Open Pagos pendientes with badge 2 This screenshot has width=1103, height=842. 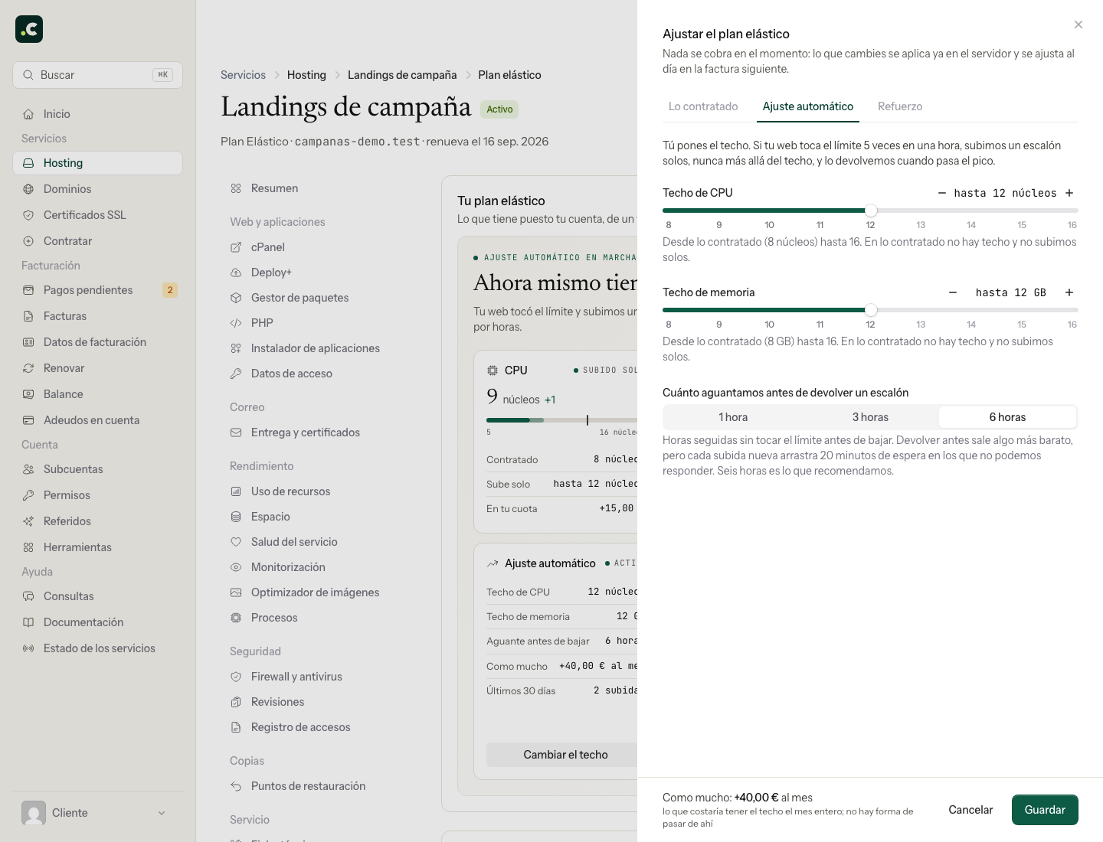[97, 290]
